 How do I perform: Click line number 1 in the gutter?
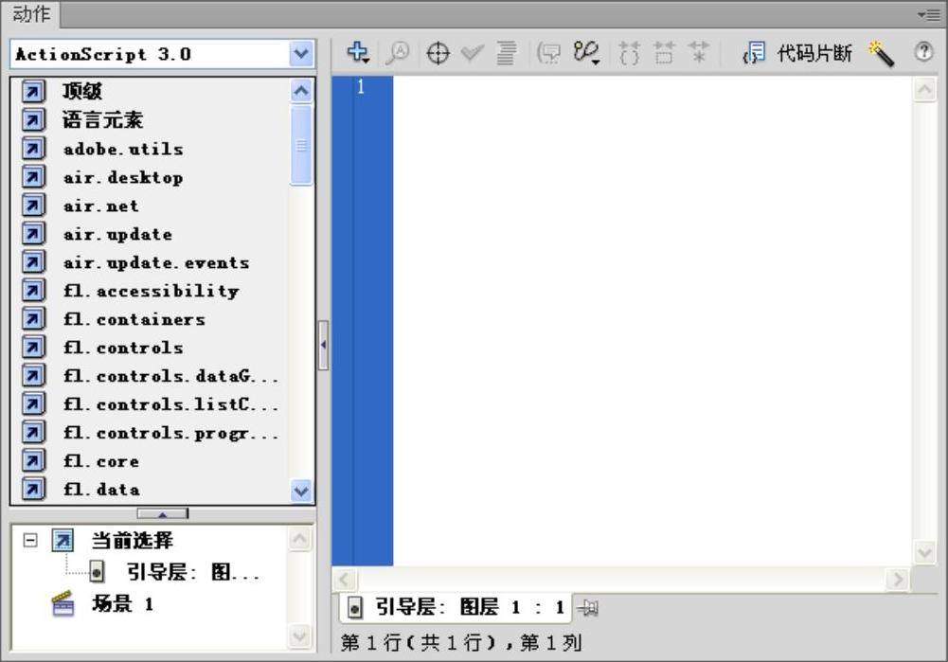361,87
